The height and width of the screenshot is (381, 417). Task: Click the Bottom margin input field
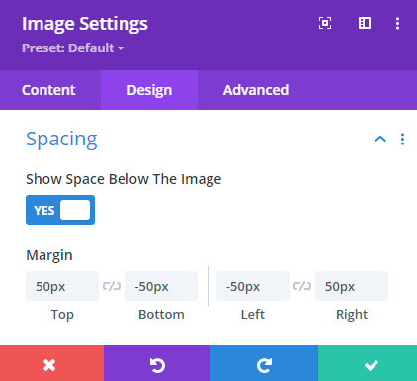click(x=161, y=286)
